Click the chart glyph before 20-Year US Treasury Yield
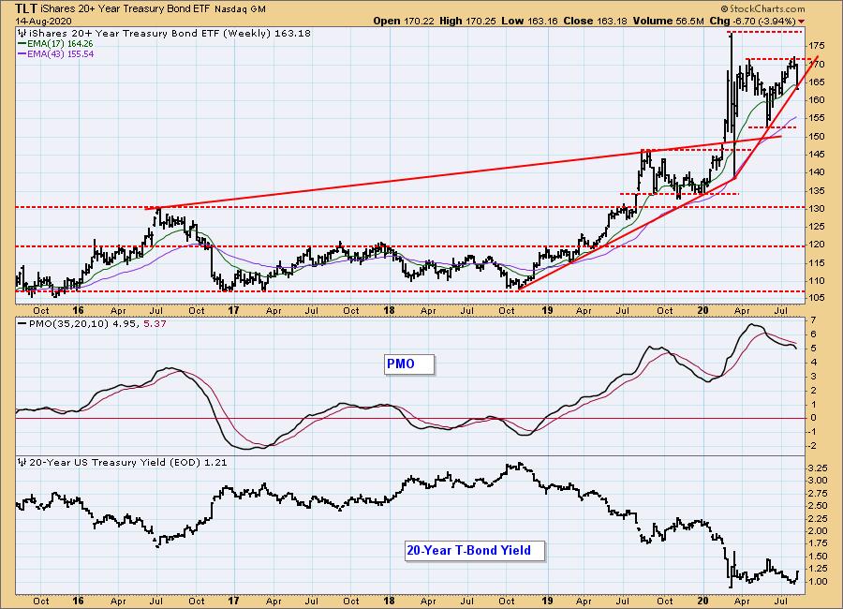This screenshot has height=609, width=843. click(x=22, y=462)
